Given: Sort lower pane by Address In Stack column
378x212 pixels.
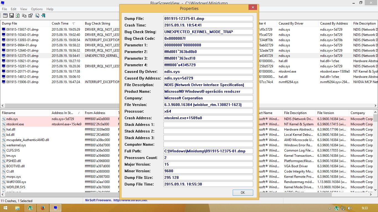Looking at the screenshot, I should (x=66, y=113).
